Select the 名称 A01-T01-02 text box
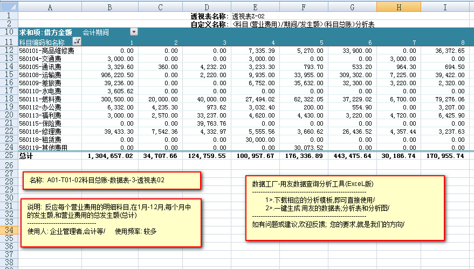The height and width of the screenshot is (269, 474). (x=112, y=180)
